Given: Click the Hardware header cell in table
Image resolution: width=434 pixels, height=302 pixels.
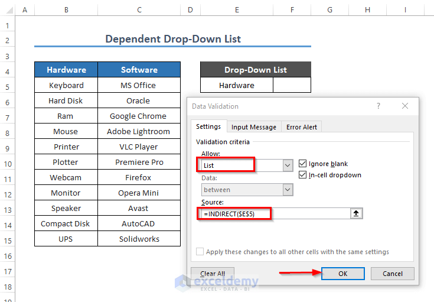Looking at the screenshot, I should click(x=66, y=70).
